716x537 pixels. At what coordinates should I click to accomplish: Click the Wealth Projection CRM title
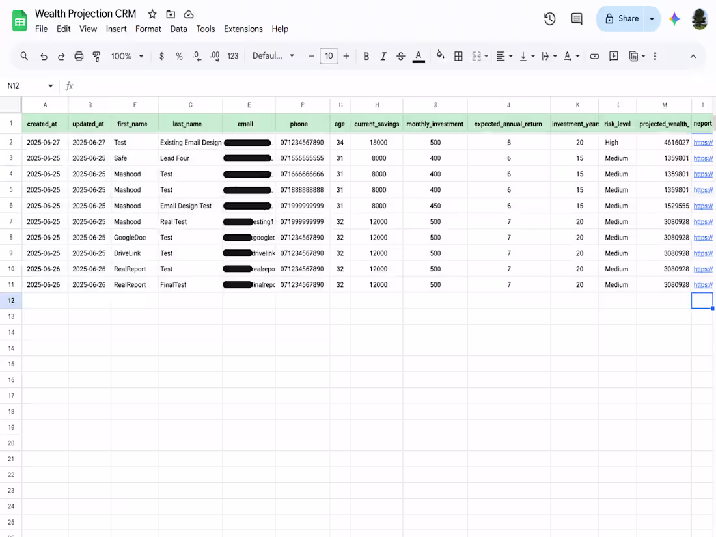tap(85, 14)
